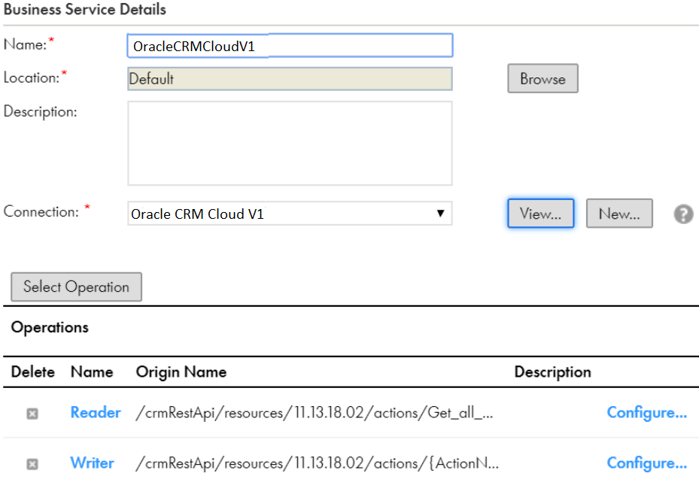
Task: Configure the Reader operation
Action: click(647, 413)
